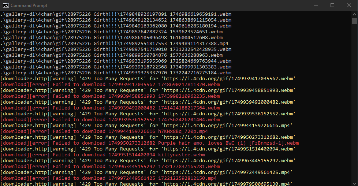
Task: Minimize the Command Prompt window
Action: pos(316,5)
